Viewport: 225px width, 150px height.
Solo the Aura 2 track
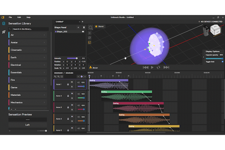pos(72,98)
